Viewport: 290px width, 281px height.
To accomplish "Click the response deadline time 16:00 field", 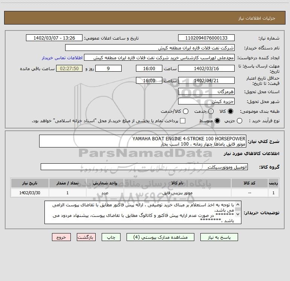I will pos(149,68).
